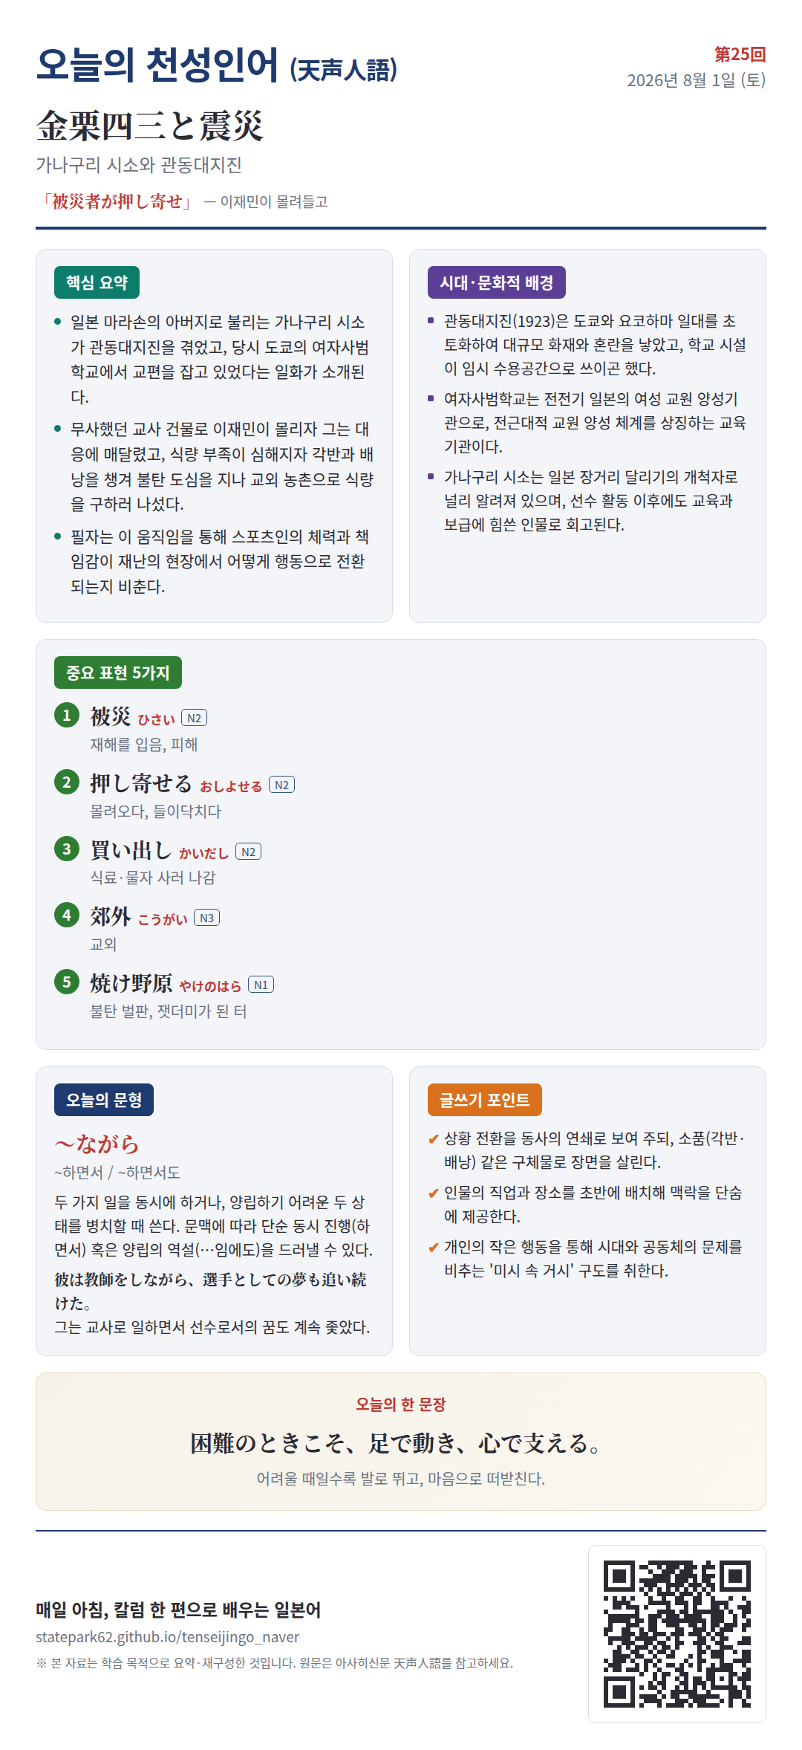Click the 押し寄せる vocabulary entry
This screenshot has height=1750, width=802.
click(141, 783)
